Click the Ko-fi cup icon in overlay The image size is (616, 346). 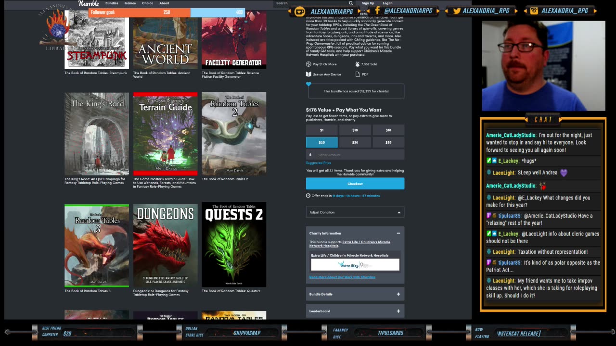(x=300, y=11)
